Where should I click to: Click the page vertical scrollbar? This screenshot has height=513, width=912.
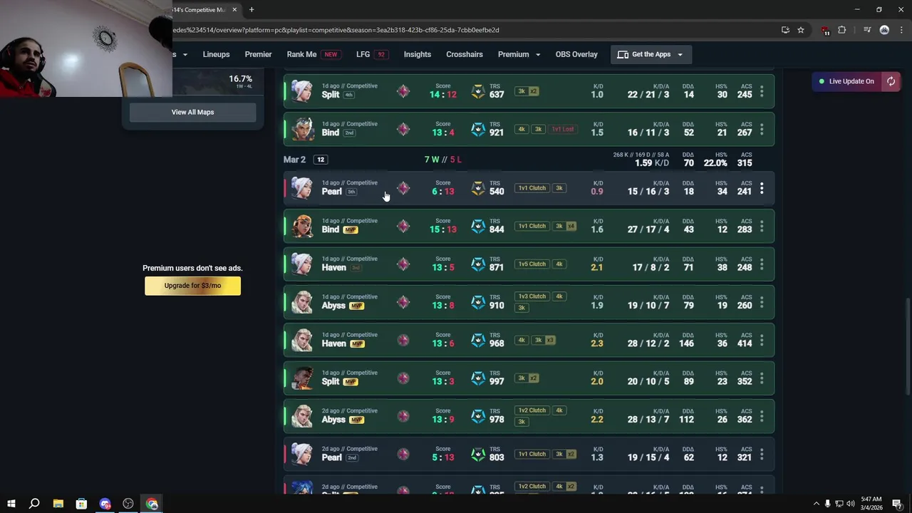tap(907, 346)
